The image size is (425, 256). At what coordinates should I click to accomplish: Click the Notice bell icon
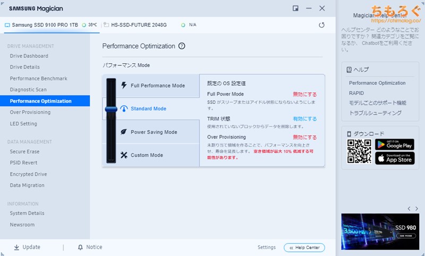point(80,248)
